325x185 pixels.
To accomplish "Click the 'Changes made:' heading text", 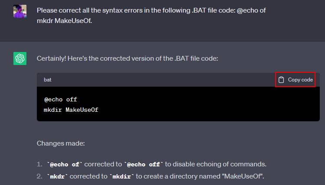I will (x=58, y=143).
